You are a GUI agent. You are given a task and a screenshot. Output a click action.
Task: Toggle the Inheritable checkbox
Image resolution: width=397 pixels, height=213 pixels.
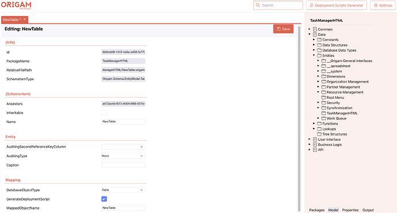point(104,113)
